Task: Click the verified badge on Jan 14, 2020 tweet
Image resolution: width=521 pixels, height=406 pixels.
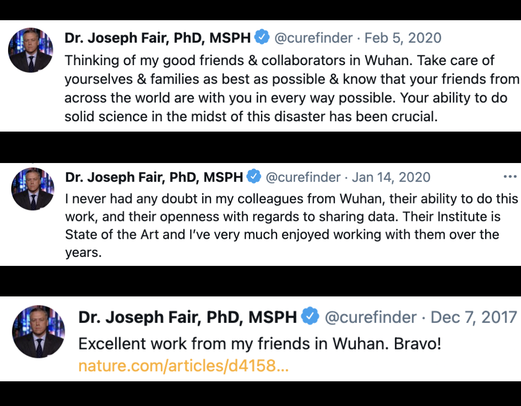Action: 254,177
